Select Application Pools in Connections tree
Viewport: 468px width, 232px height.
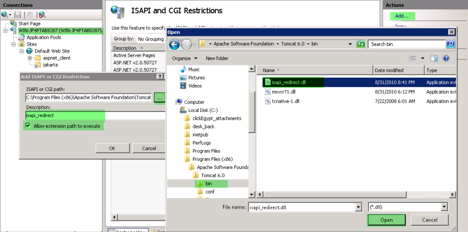pyautogui.click(x=43, y=37)
